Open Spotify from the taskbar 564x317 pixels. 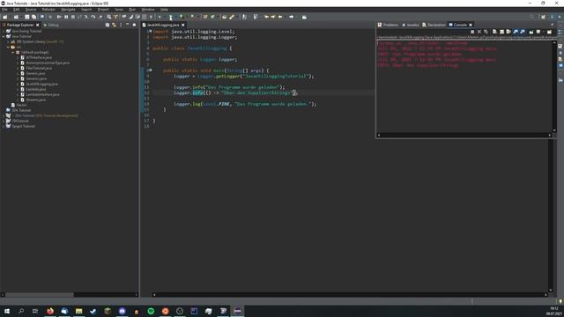[x=151, y=311]
